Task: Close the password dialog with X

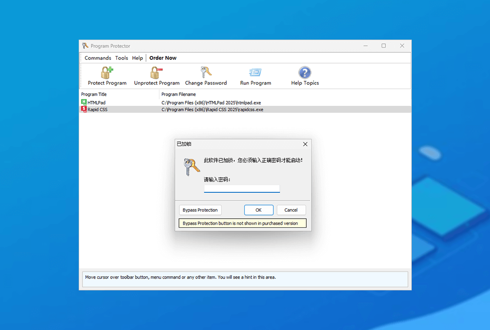Action: [305, 144]
